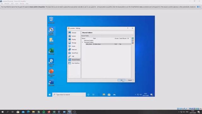Select the data_share shared folder row

(106, 44)
